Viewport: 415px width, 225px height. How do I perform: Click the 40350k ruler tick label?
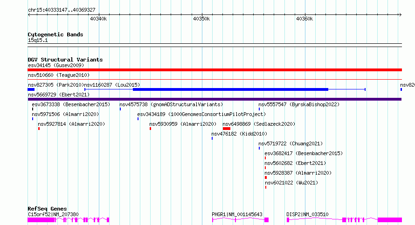[201, 19]
